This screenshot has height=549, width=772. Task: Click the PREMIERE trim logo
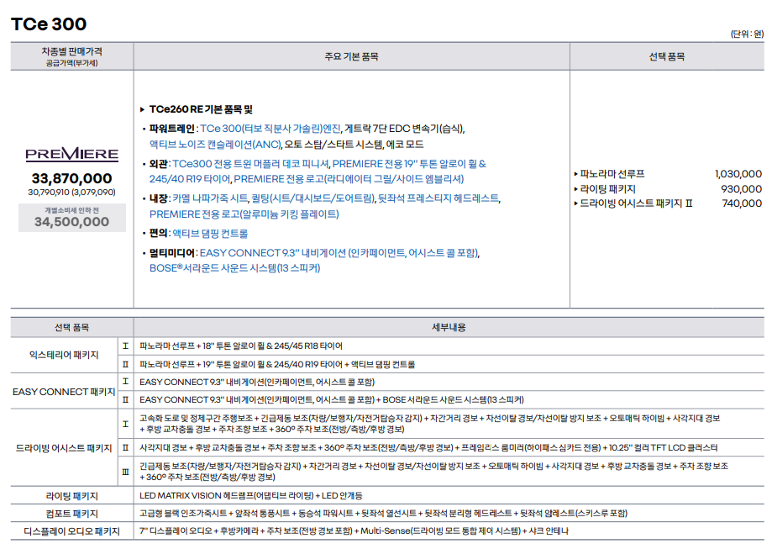(x=72, y=154)
